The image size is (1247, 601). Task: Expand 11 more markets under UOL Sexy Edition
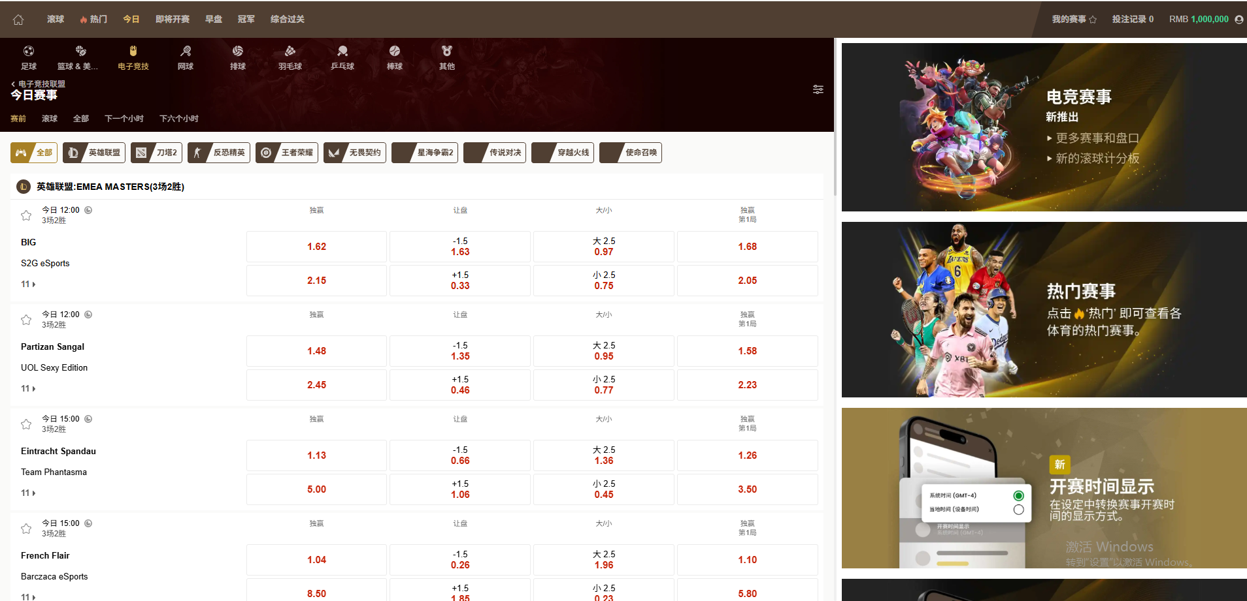[28, 389]
